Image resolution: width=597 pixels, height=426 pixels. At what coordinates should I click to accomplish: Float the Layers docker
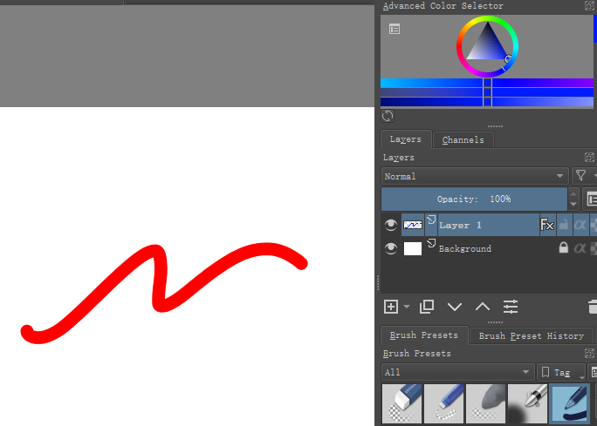pos(589,158)
